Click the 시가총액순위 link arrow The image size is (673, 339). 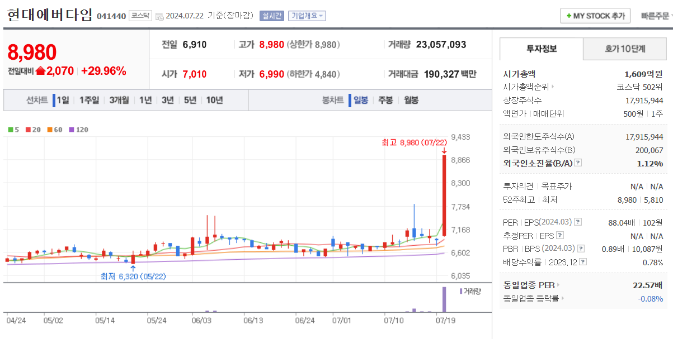553,87
